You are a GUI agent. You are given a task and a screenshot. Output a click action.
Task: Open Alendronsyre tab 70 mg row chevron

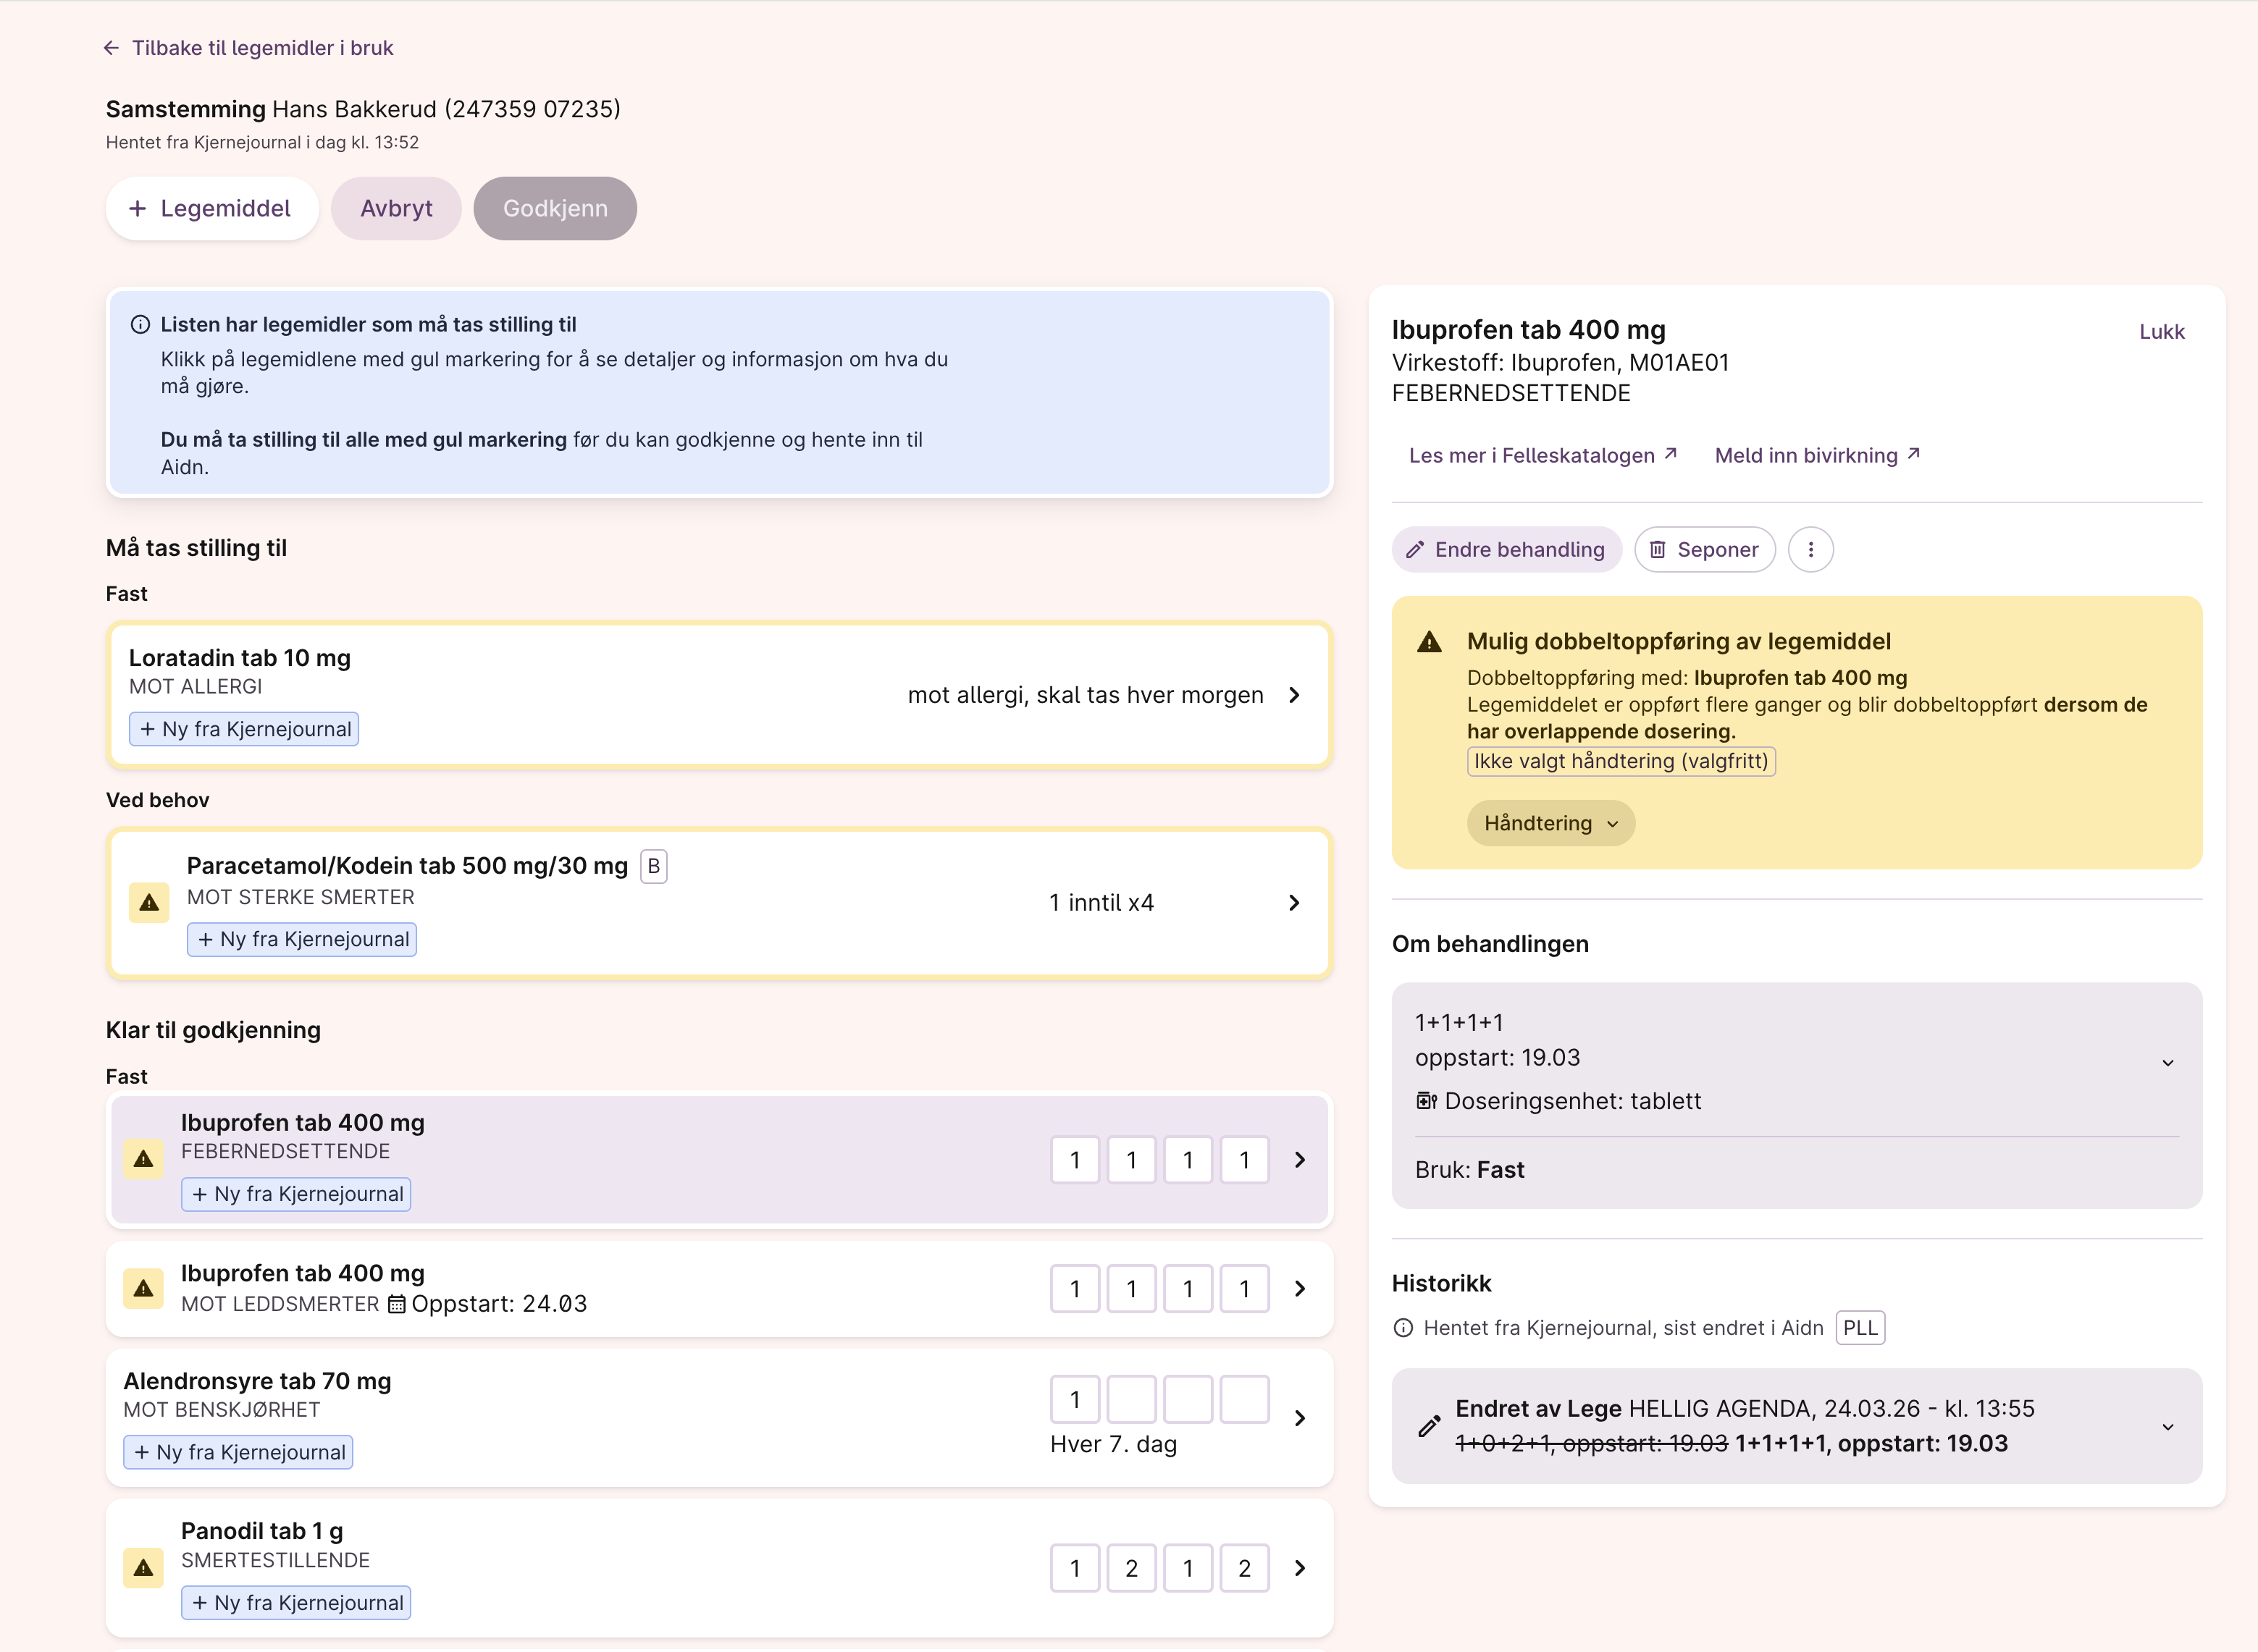[1300, 1418]
